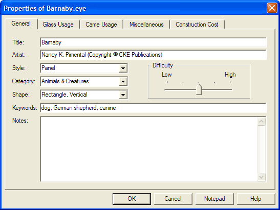Confirm with the OK button
Viewport: 280px width, 210px height.
[132, 199]
